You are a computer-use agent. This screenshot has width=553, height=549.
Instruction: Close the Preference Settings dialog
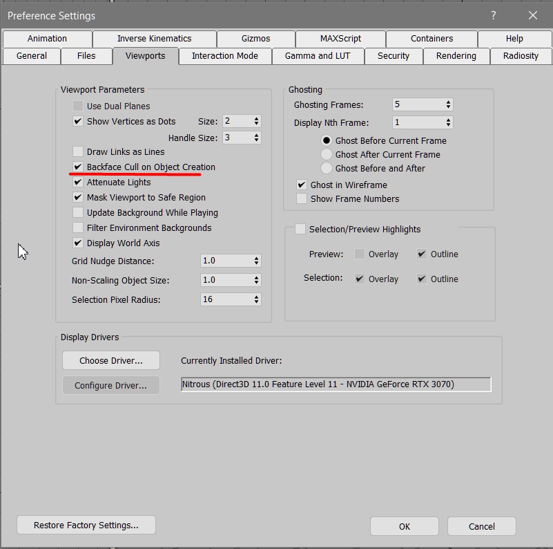(x=532, y=15)
